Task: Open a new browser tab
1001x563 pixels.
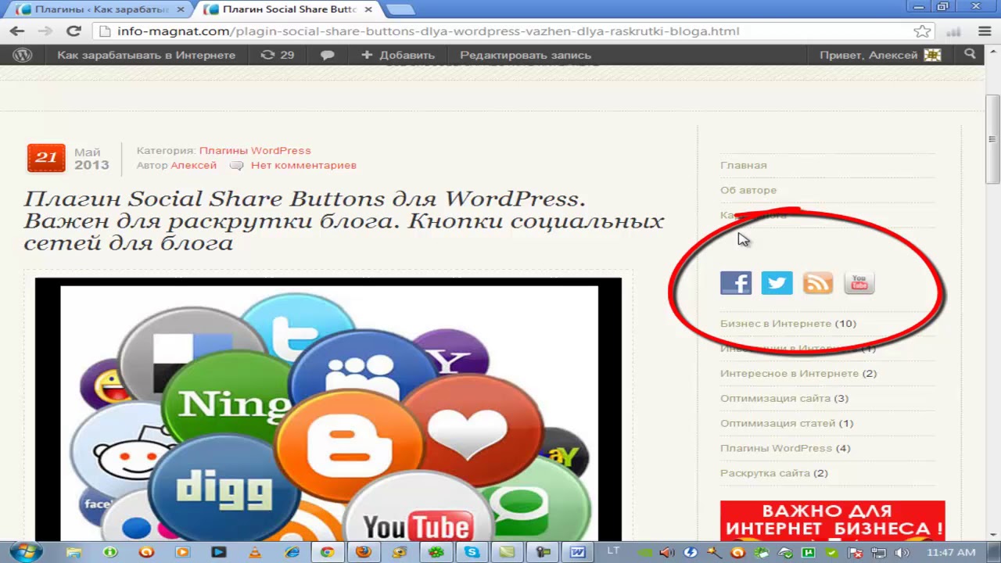Action: [400, 9]
